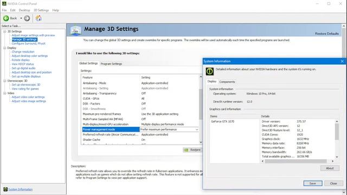Screen dimensions: 347x195
Task: Open View HDCP status page
Action: click(23, 64)
